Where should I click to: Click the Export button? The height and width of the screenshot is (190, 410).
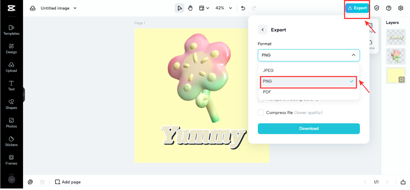tap(357, 8)
